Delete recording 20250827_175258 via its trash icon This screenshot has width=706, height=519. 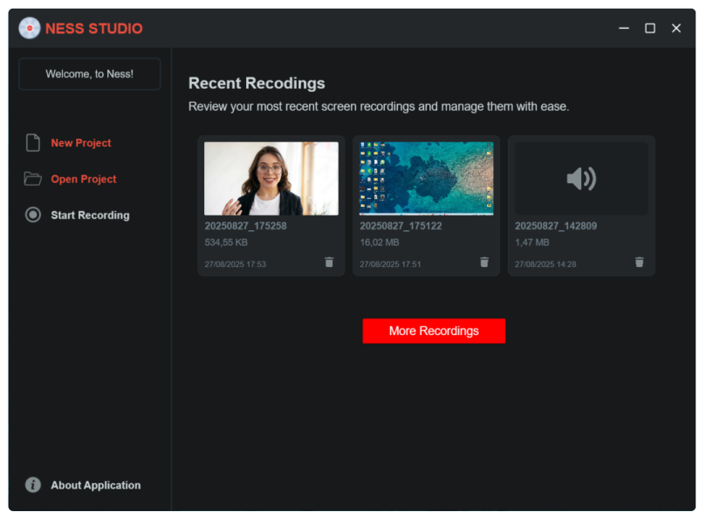tap(329, 261)
